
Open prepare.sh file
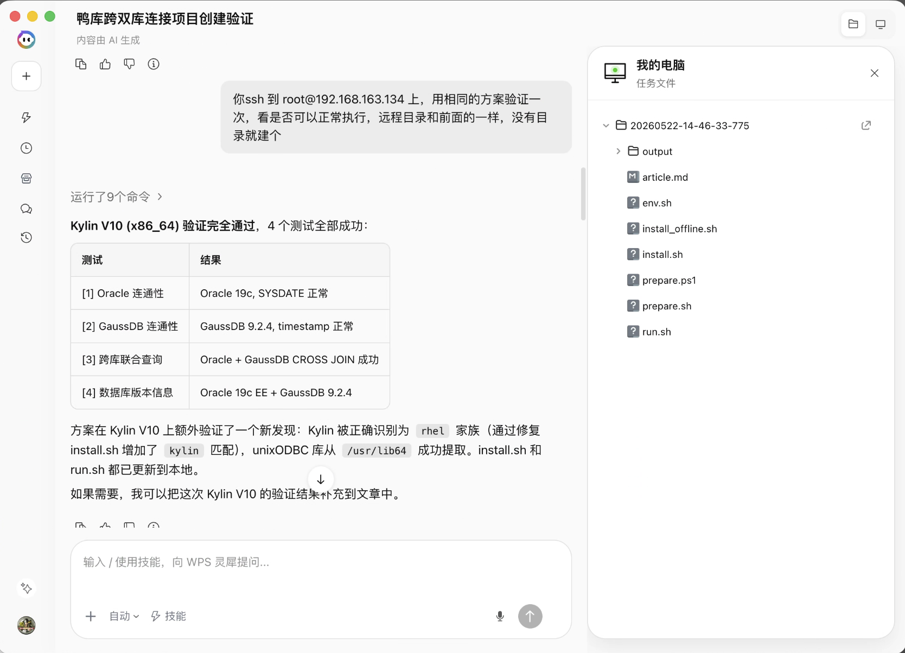pyautogui.click(x=659, y=306)
